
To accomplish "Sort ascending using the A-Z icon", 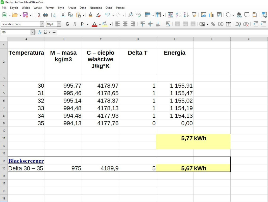I will point(179,15).
